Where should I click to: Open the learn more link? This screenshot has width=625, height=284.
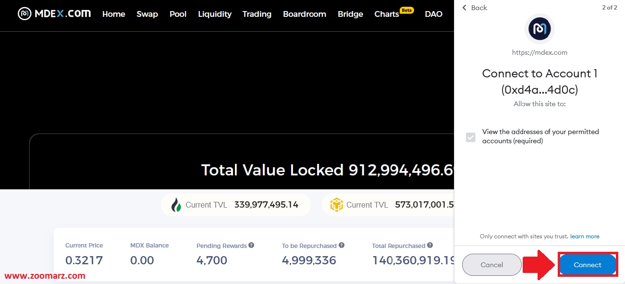(585, 236)
